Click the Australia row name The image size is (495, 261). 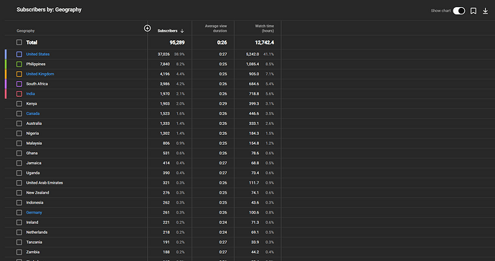[34, 123]
